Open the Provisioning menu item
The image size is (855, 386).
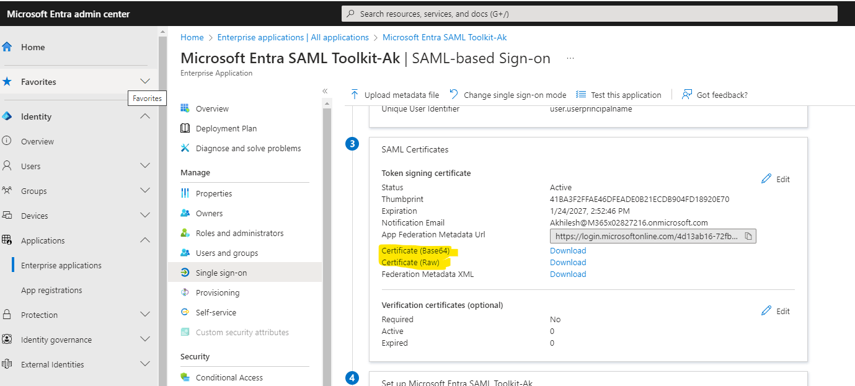pos(217,292)
